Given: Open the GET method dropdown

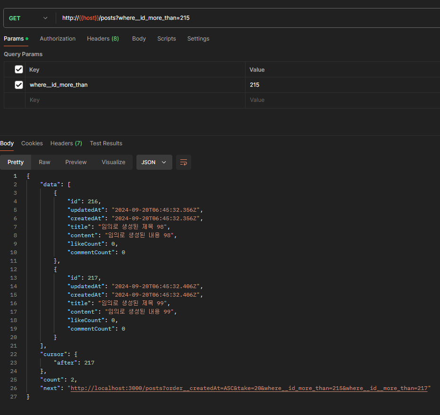Looking at the screenshot, I should click(x=28, y=18).
